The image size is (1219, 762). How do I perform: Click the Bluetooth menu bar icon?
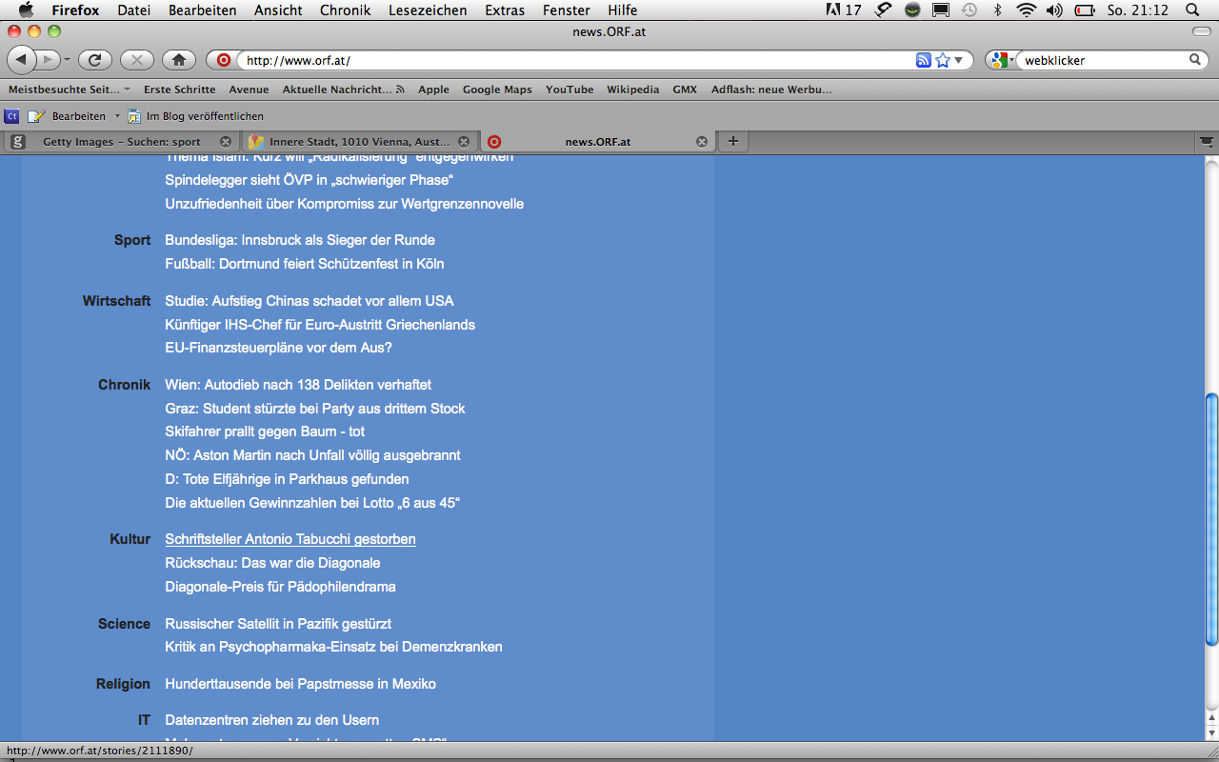997,10
